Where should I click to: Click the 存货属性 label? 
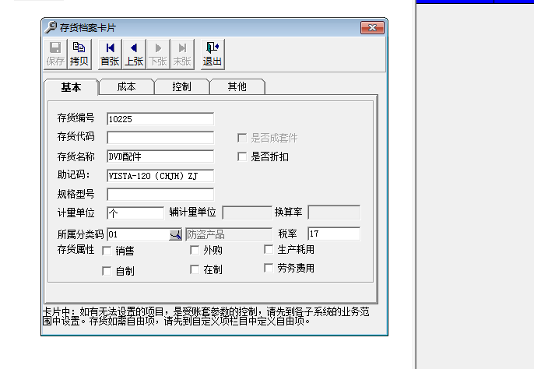tap(76, 249)
